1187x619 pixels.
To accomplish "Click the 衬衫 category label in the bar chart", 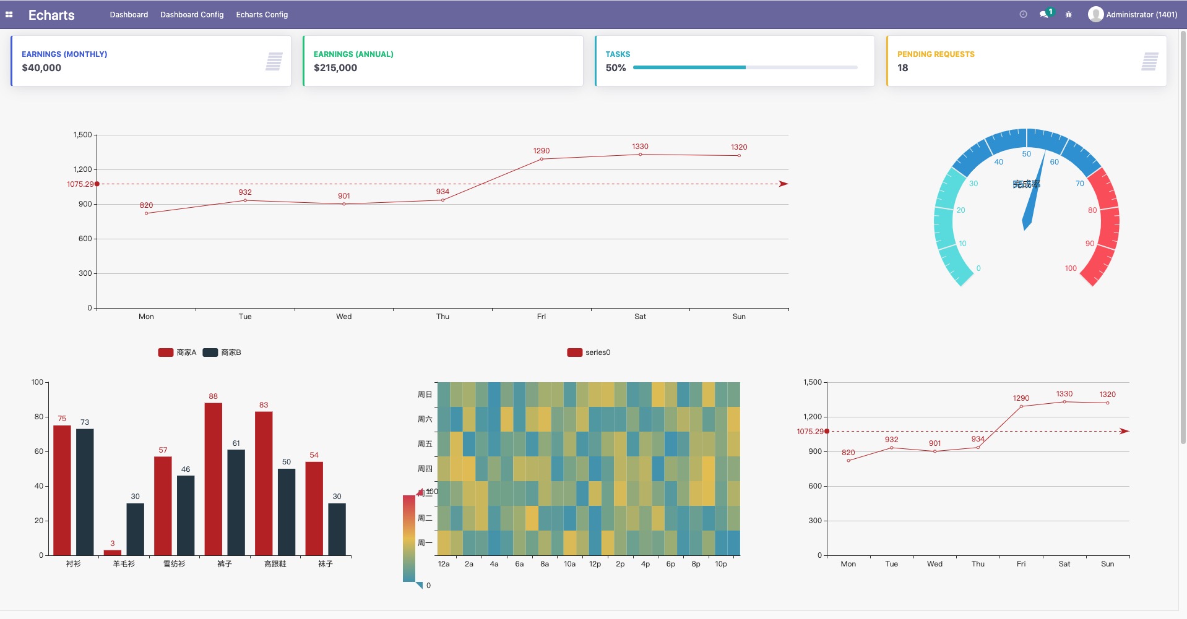I will pyautogui.click(x=74, y=564).
